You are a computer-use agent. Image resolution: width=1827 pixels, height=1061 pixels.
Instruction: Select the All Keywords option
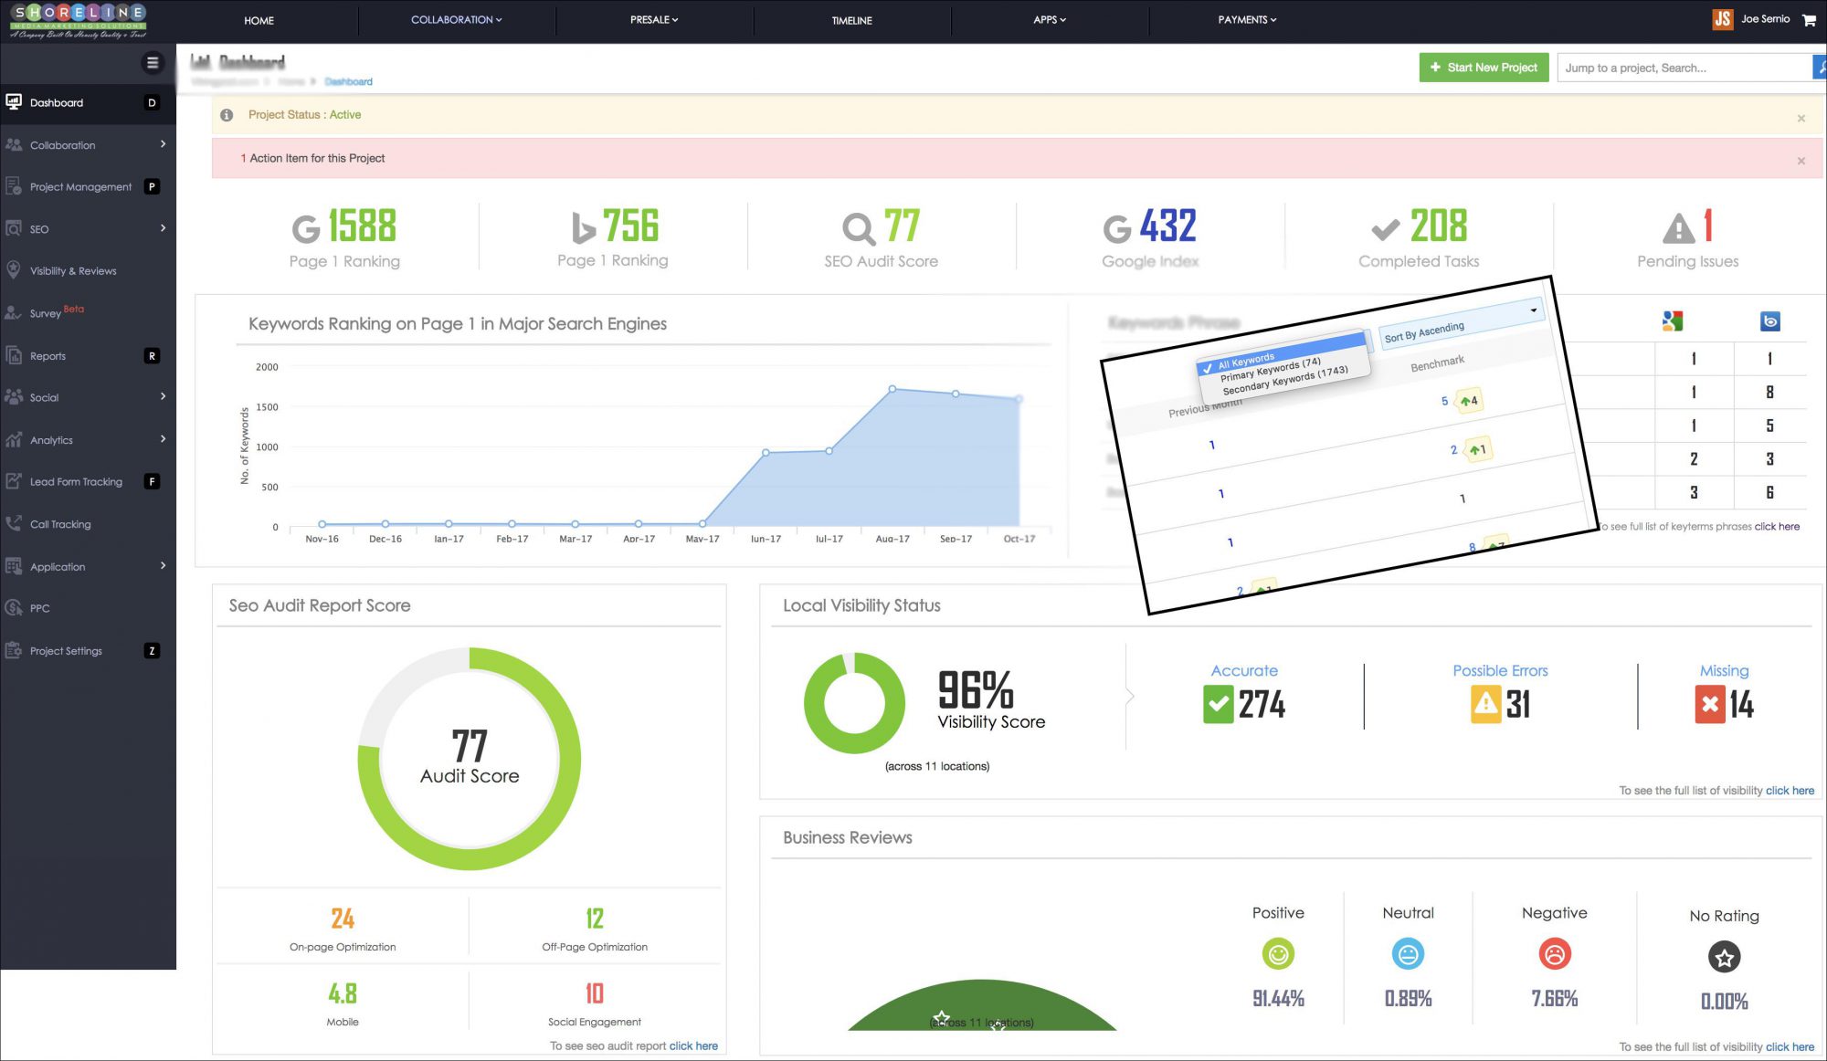coord(1246,360)
